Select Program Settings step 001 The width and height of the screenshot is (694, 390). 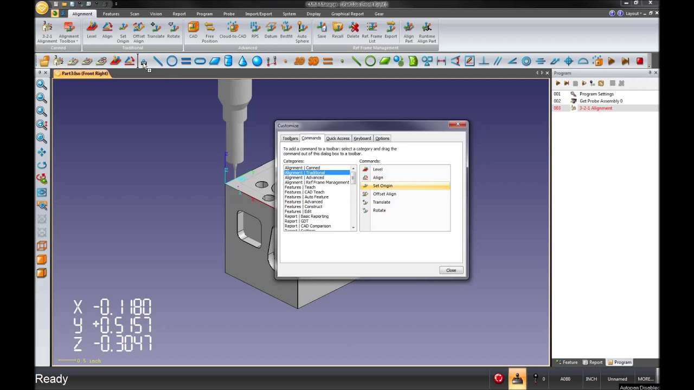(605, 94)
